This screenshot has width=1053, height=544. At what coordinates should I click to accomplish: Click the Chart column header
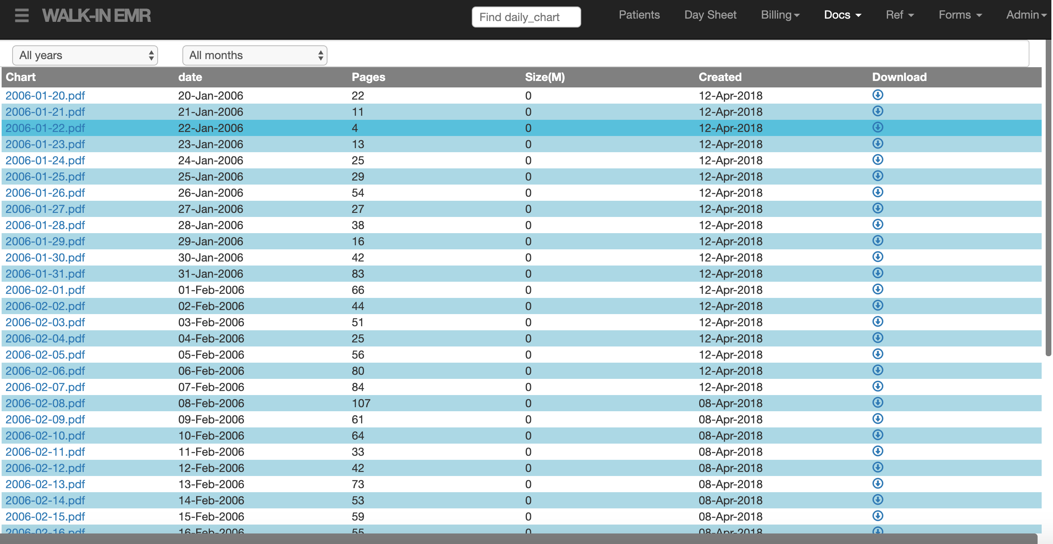click(x=20, y=77)
